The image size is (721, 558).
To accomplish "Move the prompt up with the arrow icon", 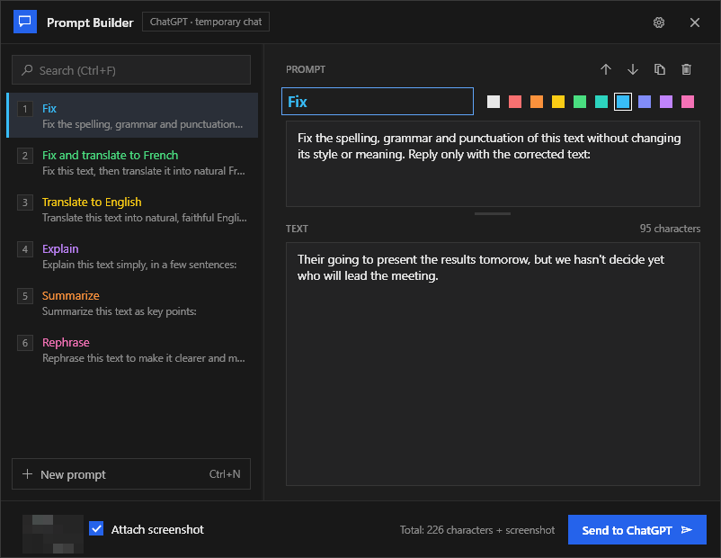I will point(606,69).
